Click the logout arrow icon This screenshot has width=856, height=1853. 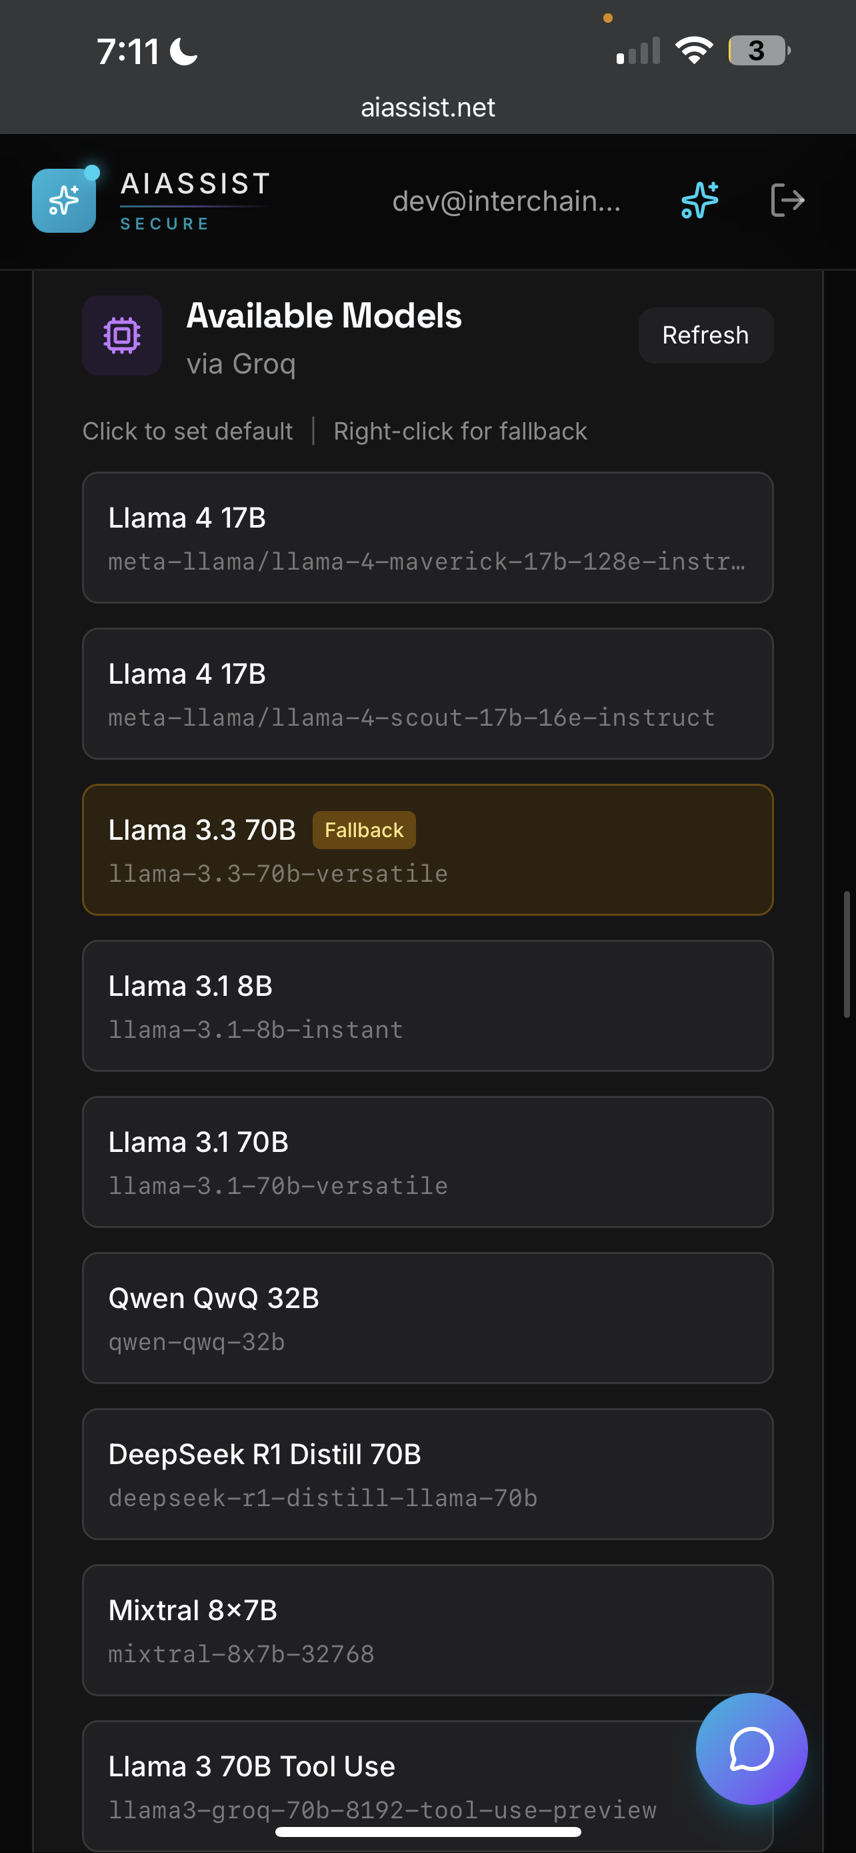coord(788,201)
